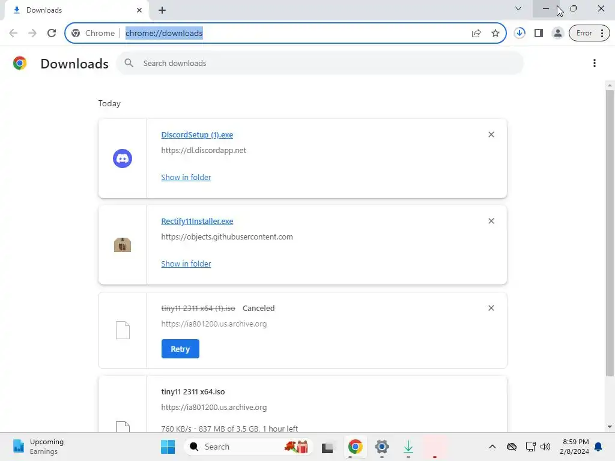
Task: Focus the Search downloads field
Action: click(x=320, y=63)
